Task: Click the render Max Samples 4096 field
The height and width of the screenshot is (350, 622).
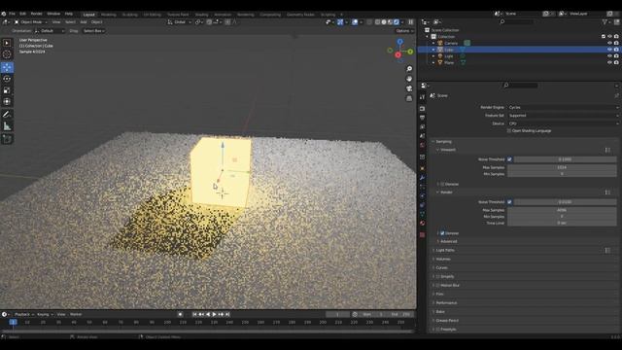Action: [562, 210]
